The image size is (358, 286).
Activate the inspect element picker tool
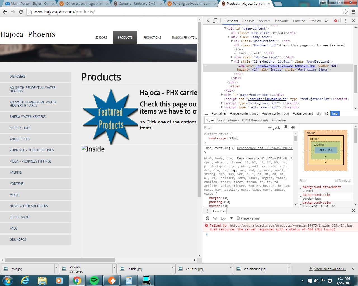pyautogui.click(x=208, y=21)
